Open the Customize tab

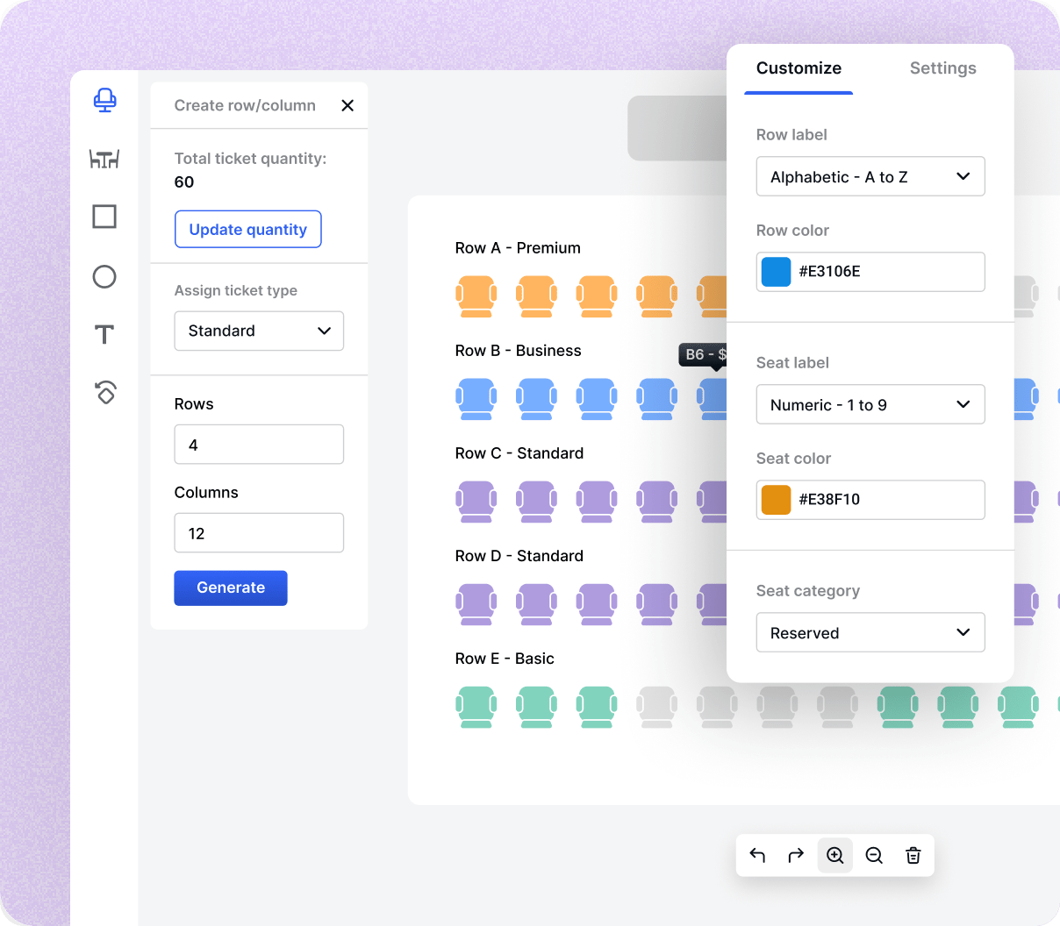click(x=799, y=68)
